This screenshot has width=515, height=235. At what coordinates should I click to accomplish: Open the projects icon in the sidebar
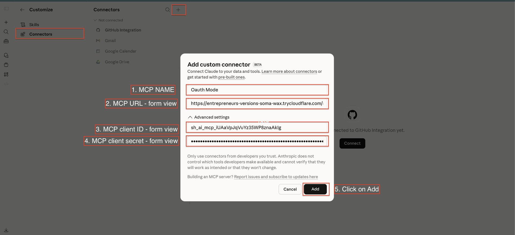(6, 65)
